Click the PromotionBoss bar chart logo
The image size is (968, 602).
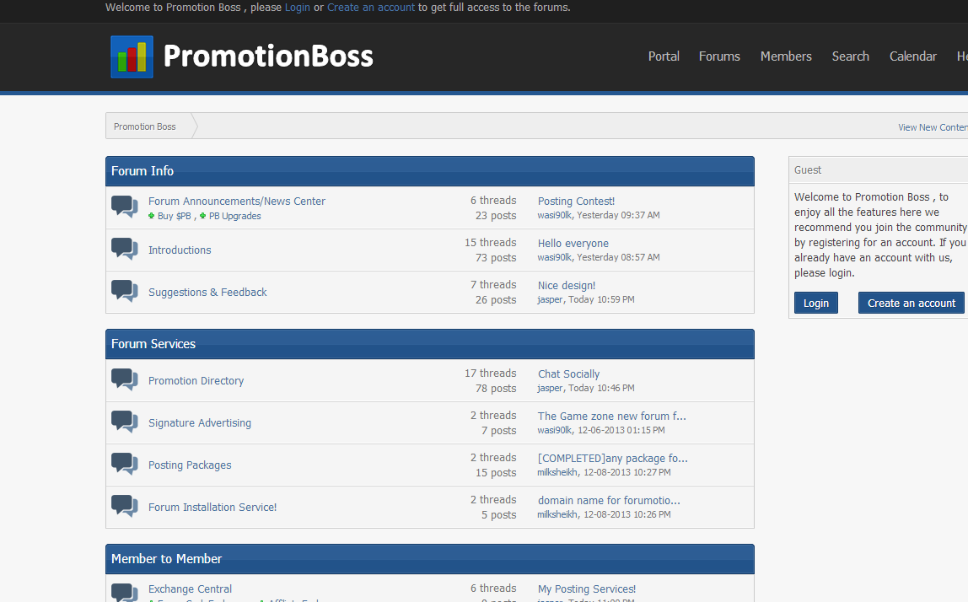click(132, 56)
